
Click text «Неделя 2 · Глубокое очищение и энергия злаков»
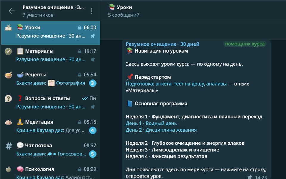coord(185,143)
